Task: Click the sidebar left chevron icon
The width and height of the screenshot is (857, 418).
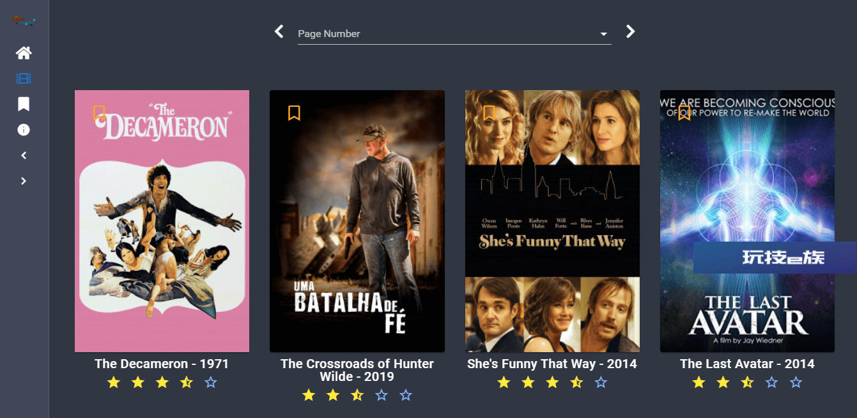Action: point(24,155)
